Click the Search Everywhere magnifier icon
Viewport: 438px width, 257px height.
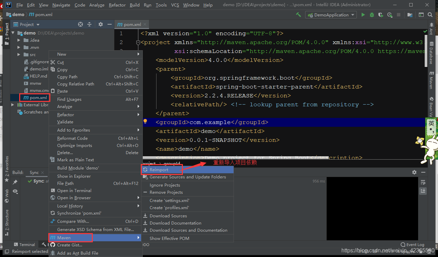(430, 15)
